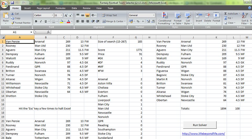
Task: Delete cells button
Action: point(208,18)
